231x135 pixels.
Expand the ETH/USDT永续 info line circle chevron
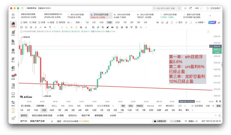pos(21,32)
